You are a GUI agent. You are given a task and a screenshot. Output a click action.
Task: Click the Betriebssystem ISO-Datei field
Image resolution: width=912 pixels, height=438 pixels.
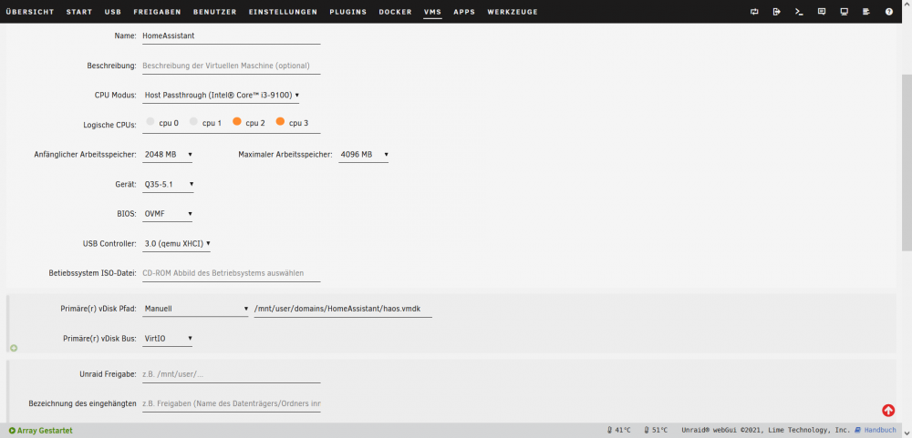pyautogui.click(x=232, y=273)
